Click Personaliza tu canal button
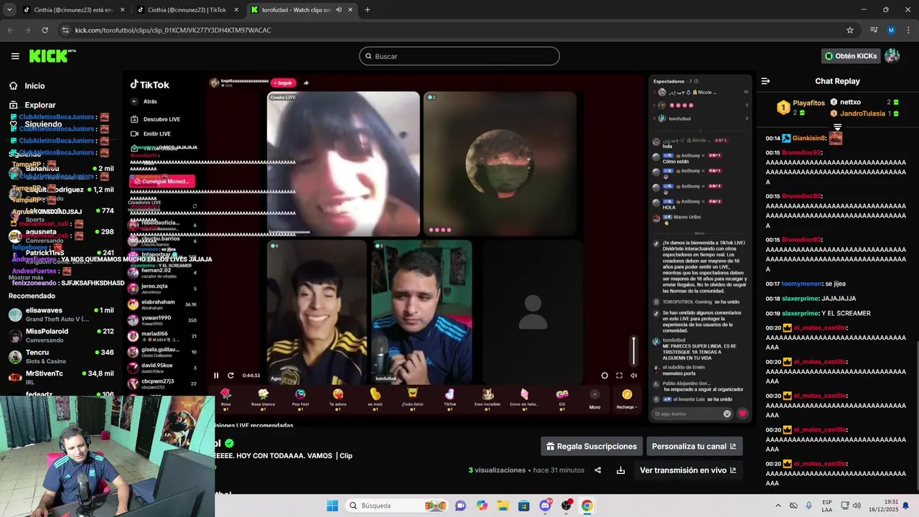 [x=694, y=447]
